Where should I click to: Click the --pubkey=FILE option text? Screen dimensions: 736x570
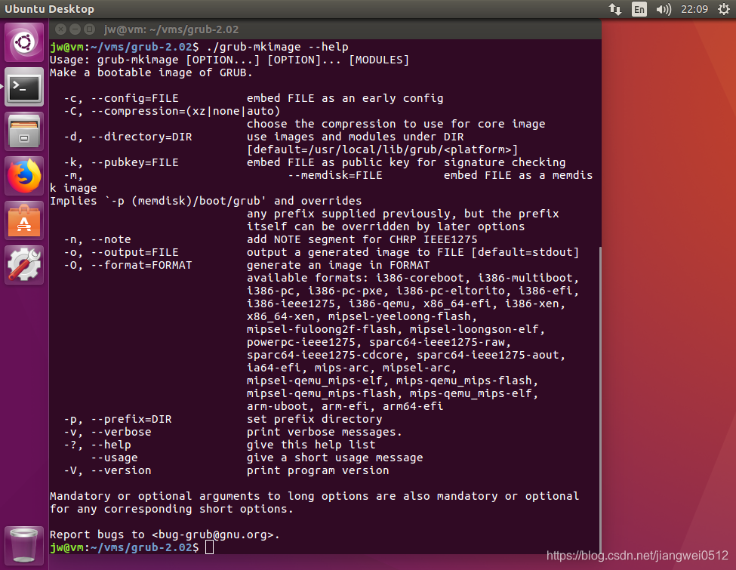(x=134, y=162)
